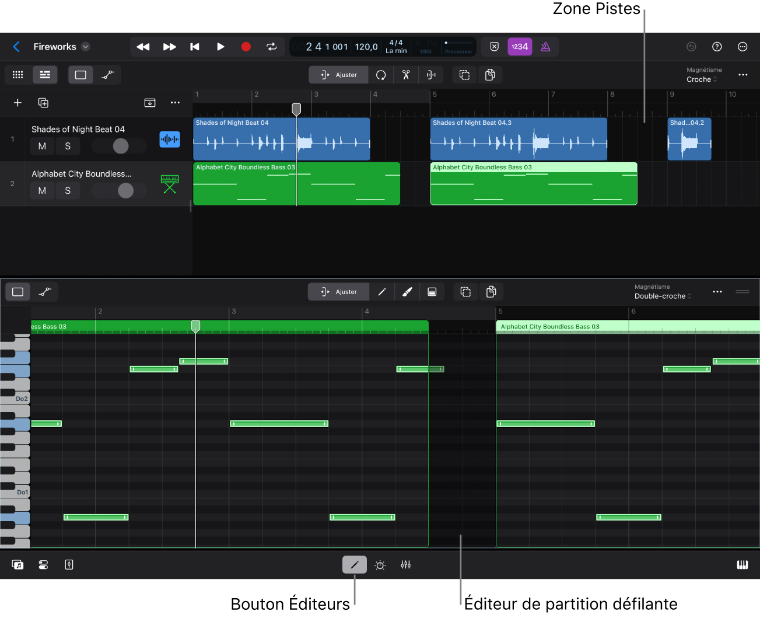Toggle the 1234 count-in button

[520, 47]
